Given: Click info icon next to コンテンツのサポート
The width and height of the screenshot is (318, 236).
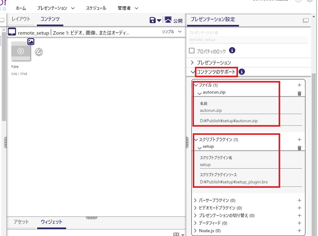Looking at the screenshot, I should 241,72.
